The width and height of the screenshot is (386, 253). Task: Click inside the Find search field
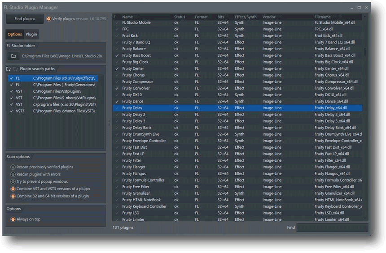pos(332,227)
